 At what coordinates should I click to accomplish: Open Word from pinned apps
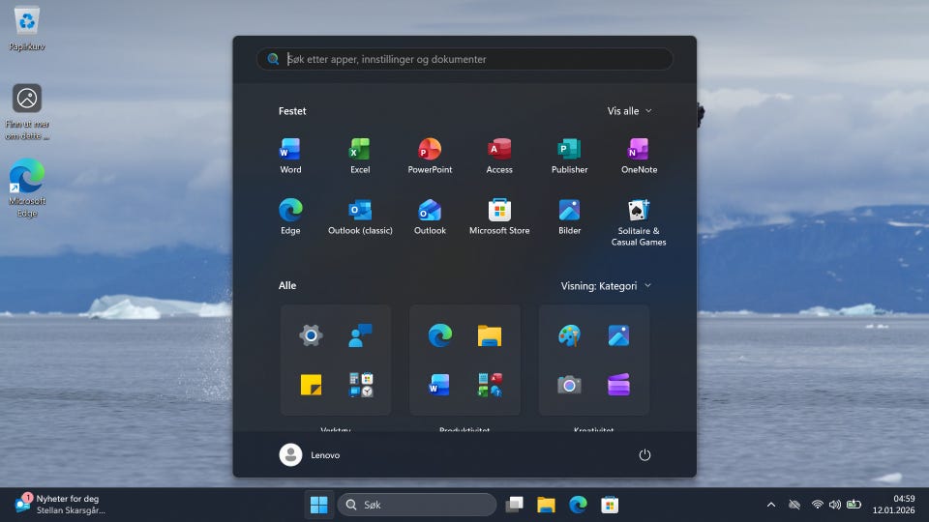[x=290, y=156]
